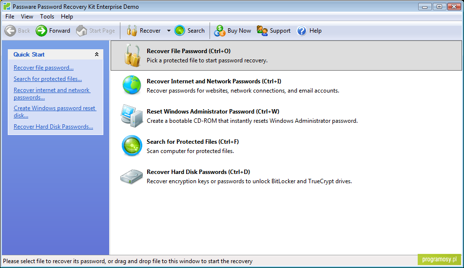Screen dimensions: 464x268
Task: Click the green Forward arrow icon
Action: tap(41, 31)
